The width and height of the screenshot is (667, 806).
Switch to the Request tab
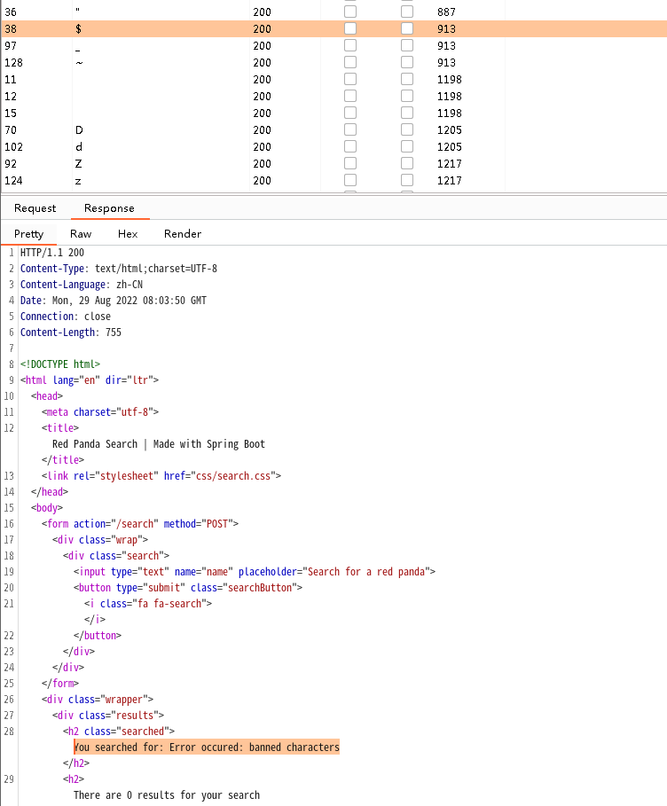(x=35, y=208)
